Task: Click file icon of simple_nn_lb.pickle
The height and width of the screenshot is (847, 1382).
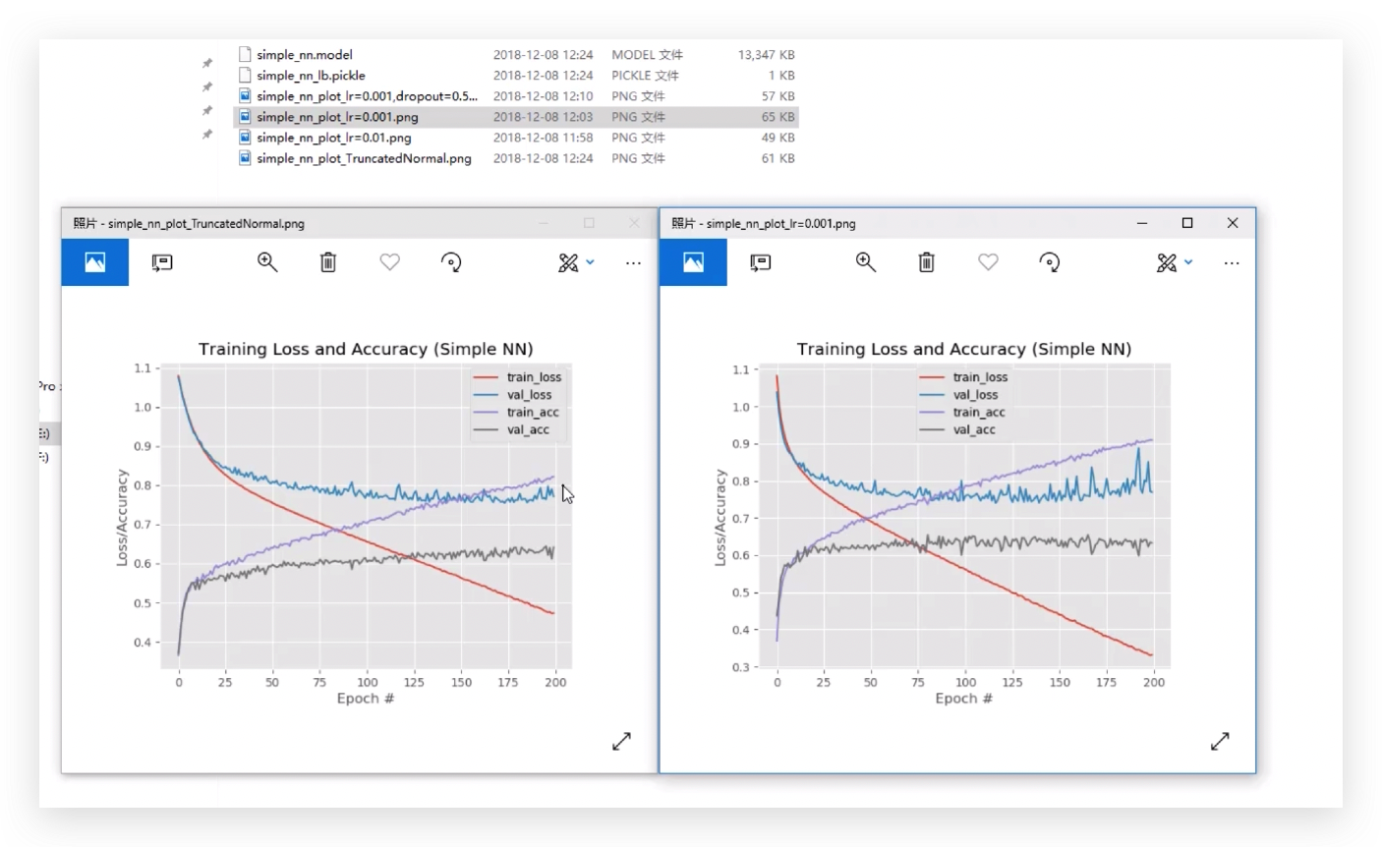Action: point(246,75)
